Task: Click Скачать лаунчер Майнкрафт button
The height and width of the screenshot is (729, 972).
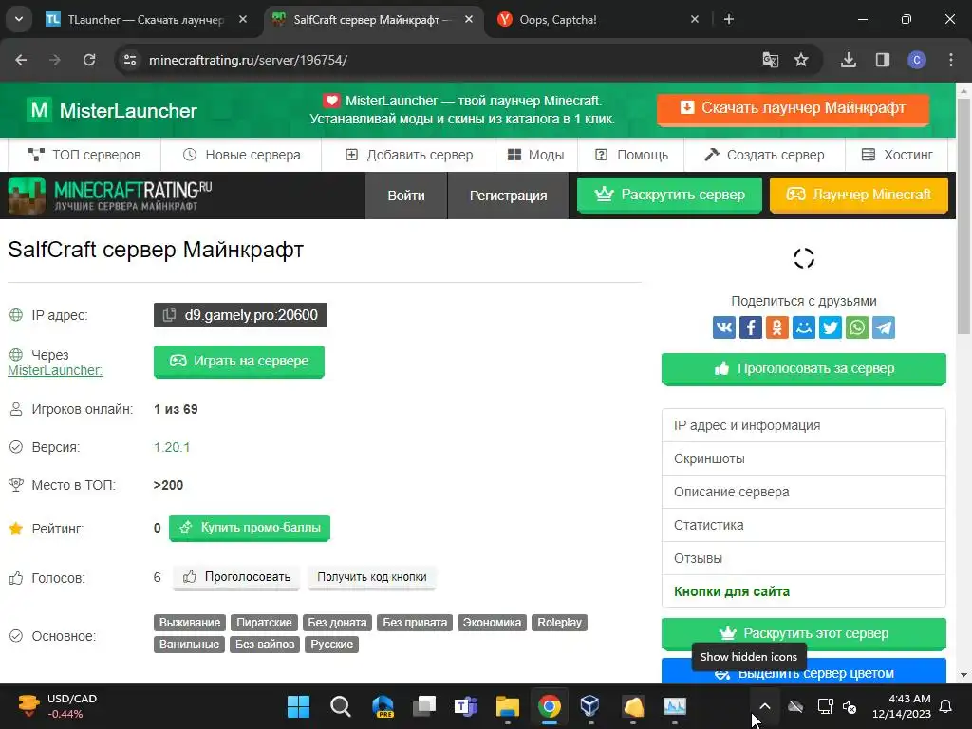Action: 793,108
